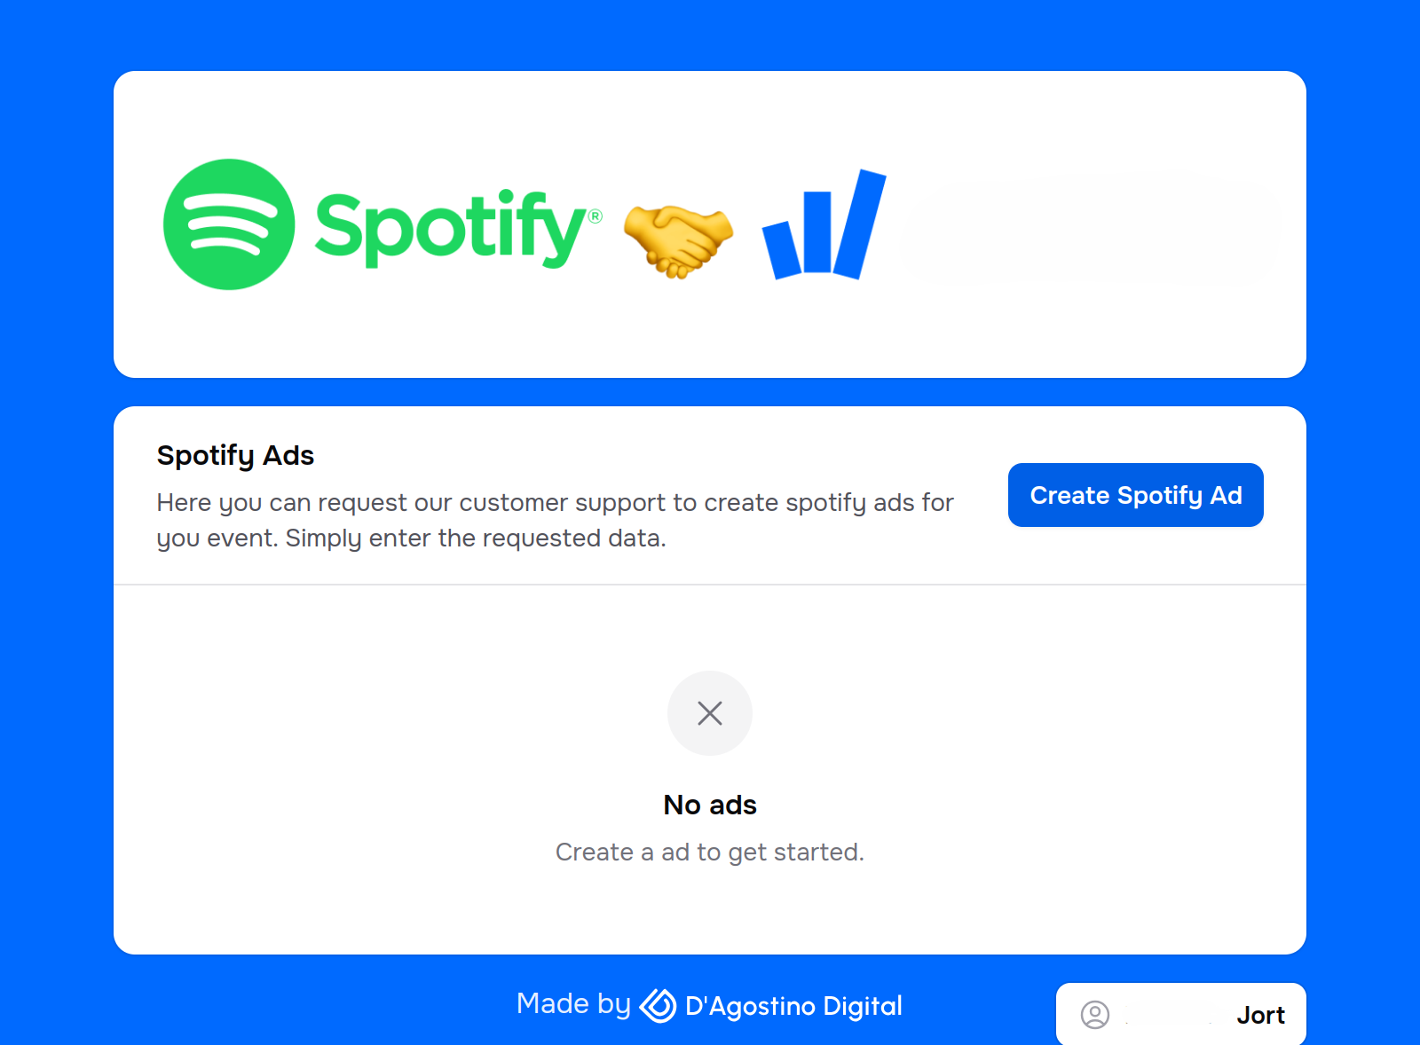Click the green Spotify circle logo
Image resolution: width=1420 pixels, height=1045 pixels.
[x=229, y=224]
